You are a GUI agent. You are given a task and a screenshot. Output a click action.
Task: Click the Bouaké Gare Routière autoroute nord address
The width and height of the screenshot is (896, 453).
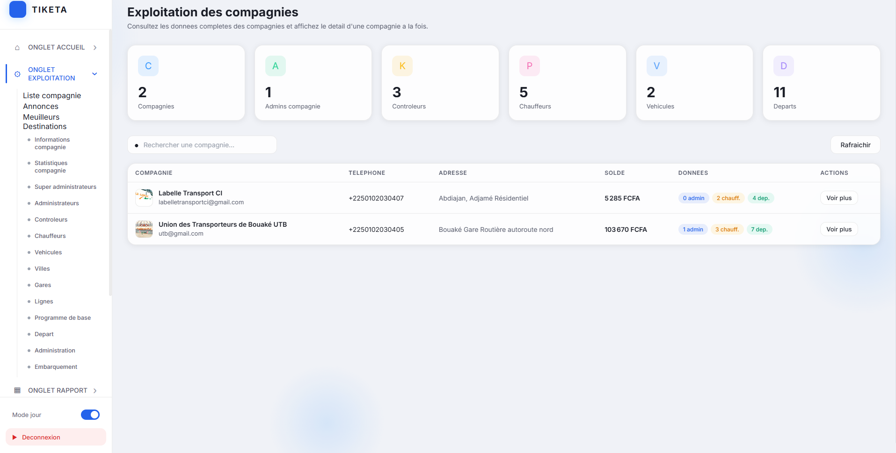(496, 230)
